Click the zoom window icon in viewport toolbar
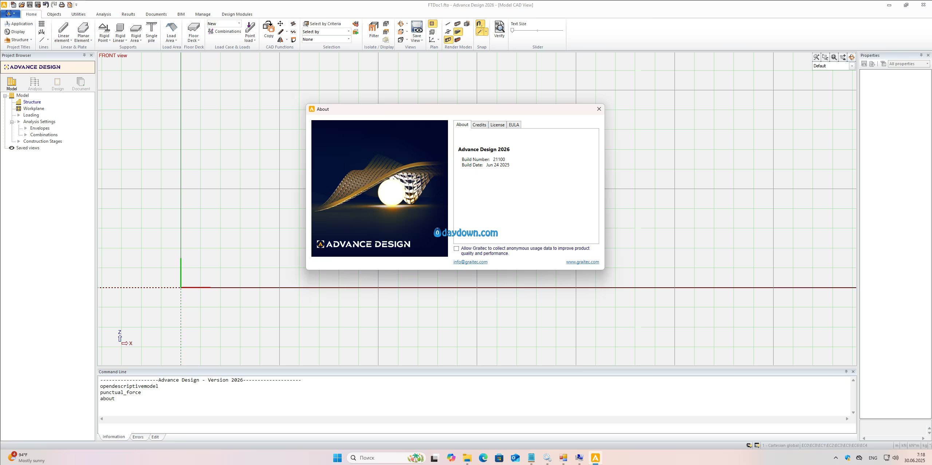The height and width of the screenshot is (465, 932). [825, 57]
